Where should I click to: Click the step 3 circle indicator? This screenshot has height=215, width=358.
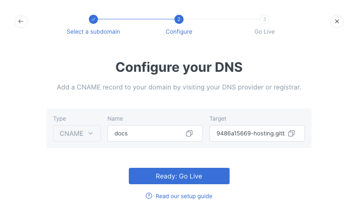[264, 19]
